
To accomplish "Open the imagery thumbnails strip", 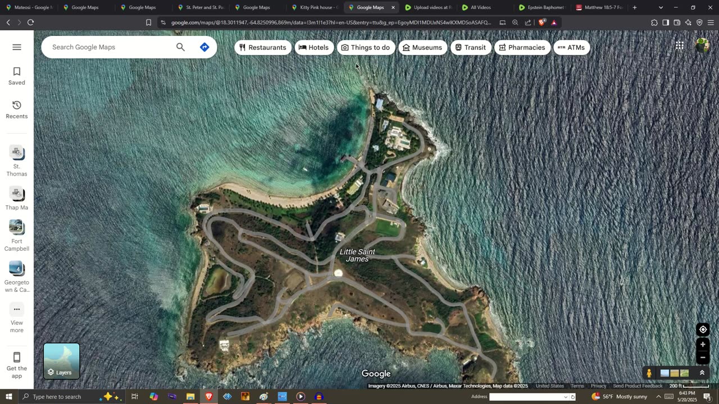I will [x=675, y=373].
